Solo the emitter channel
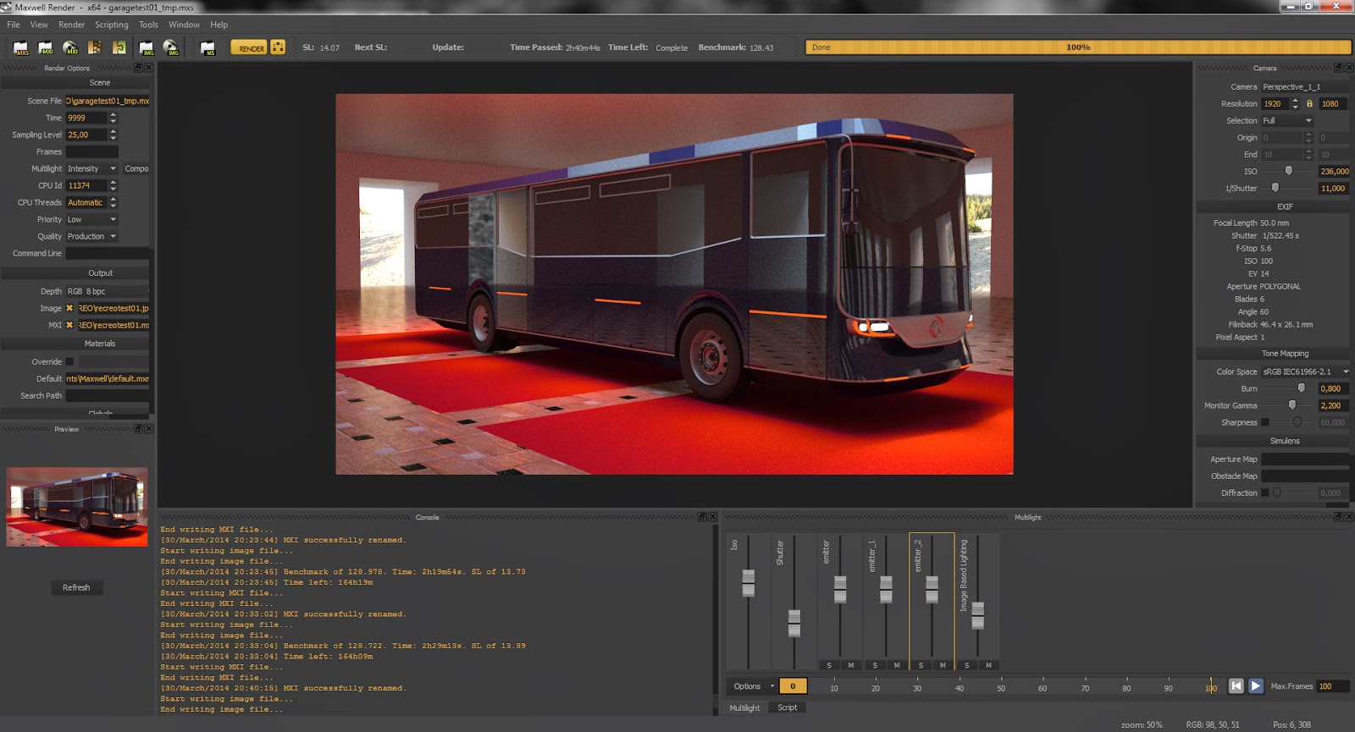1355x732 pixels. 829,665
